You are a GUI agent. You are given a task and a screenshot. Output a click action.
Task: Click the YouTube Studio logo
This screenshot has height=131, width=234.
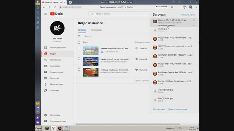coord(56,14)
